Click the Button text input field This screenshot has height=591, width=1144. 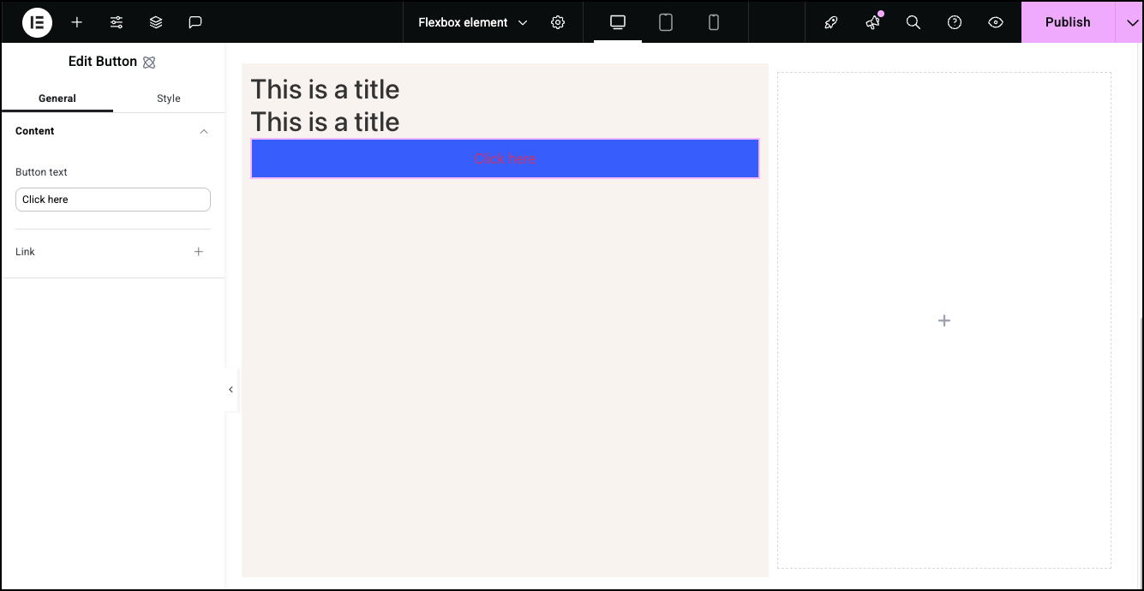pos(113,200)
